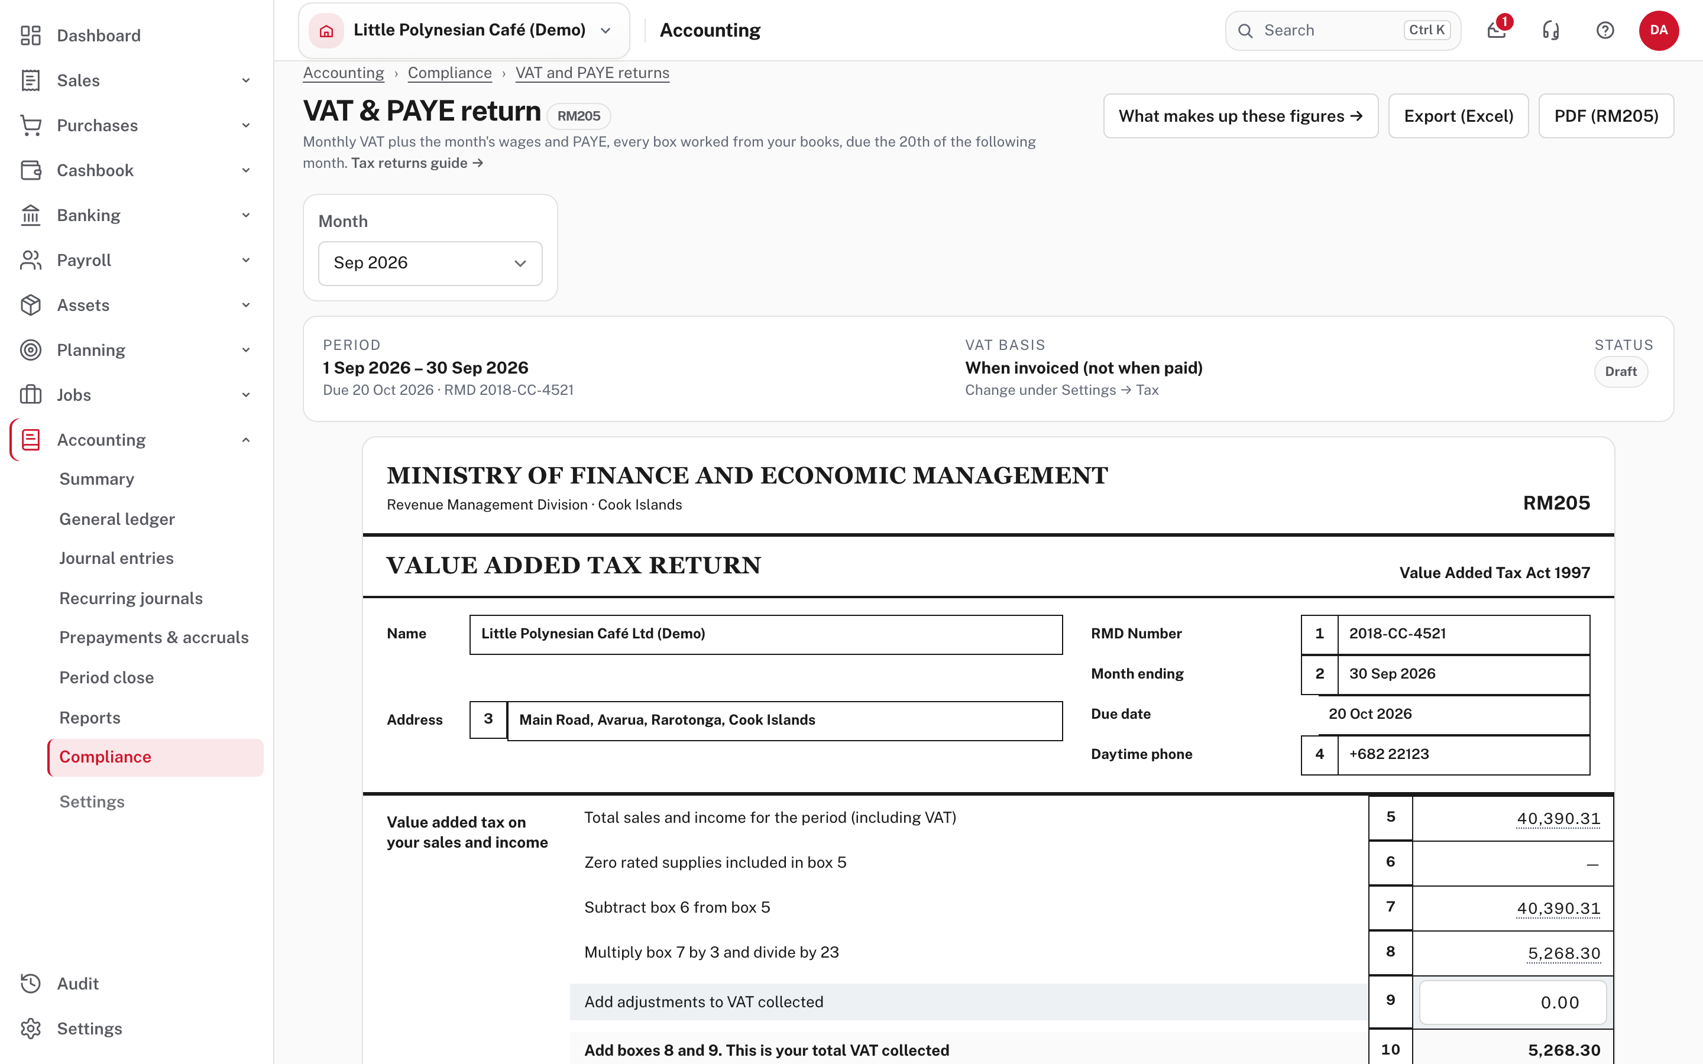Open the Audit history icon
Screen dimensions: 1703x1064
point(30,983)
